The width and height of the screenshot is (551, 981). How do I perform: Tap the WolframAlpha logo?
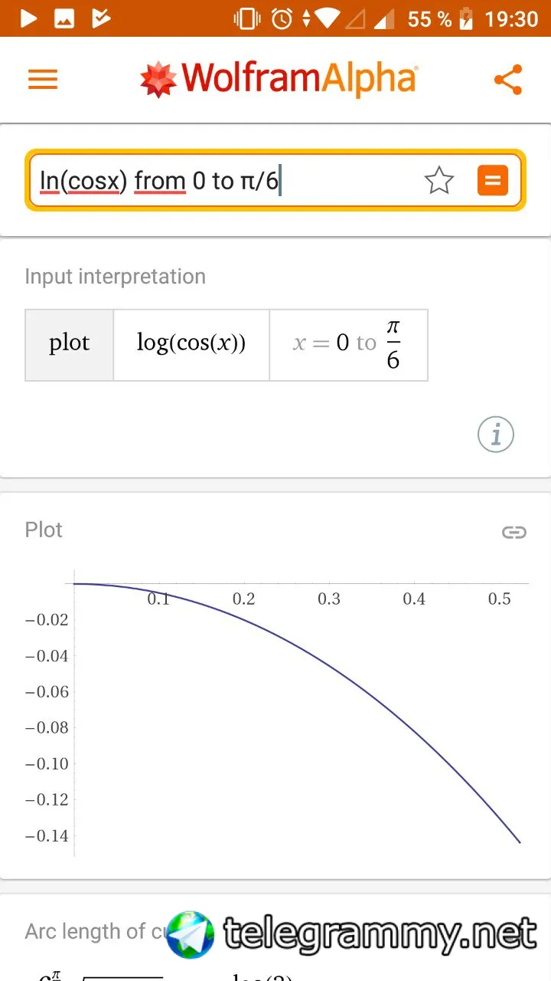279,79
